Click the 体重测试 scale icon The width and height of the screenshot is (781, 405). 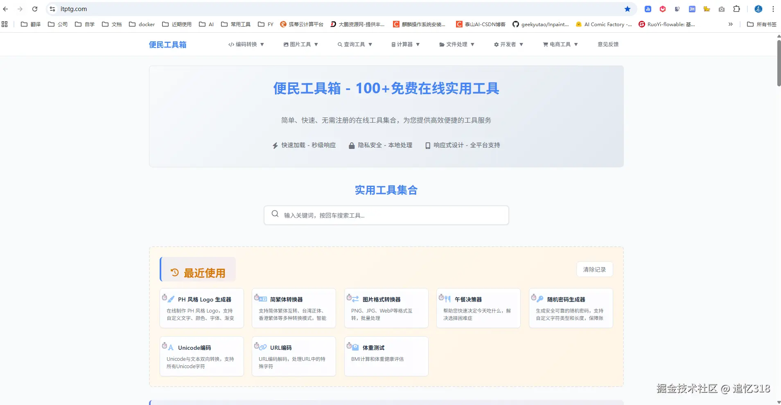(356, 347)
